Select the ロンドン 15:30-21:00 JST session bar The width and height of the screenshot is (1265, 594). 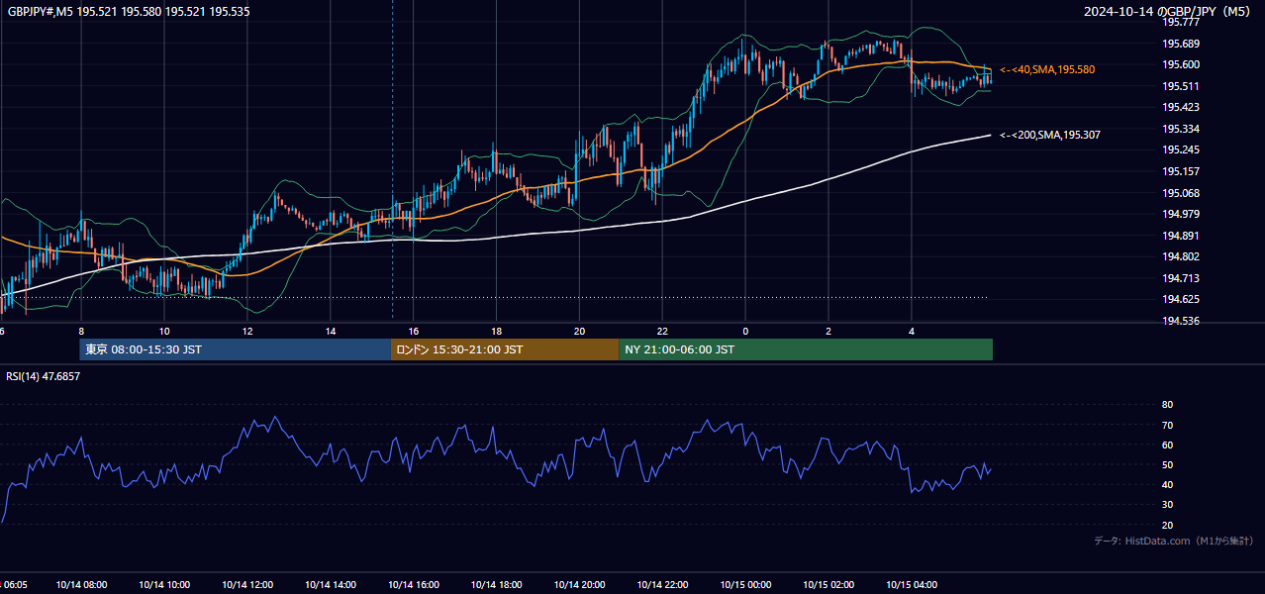(x=505, y=349)
